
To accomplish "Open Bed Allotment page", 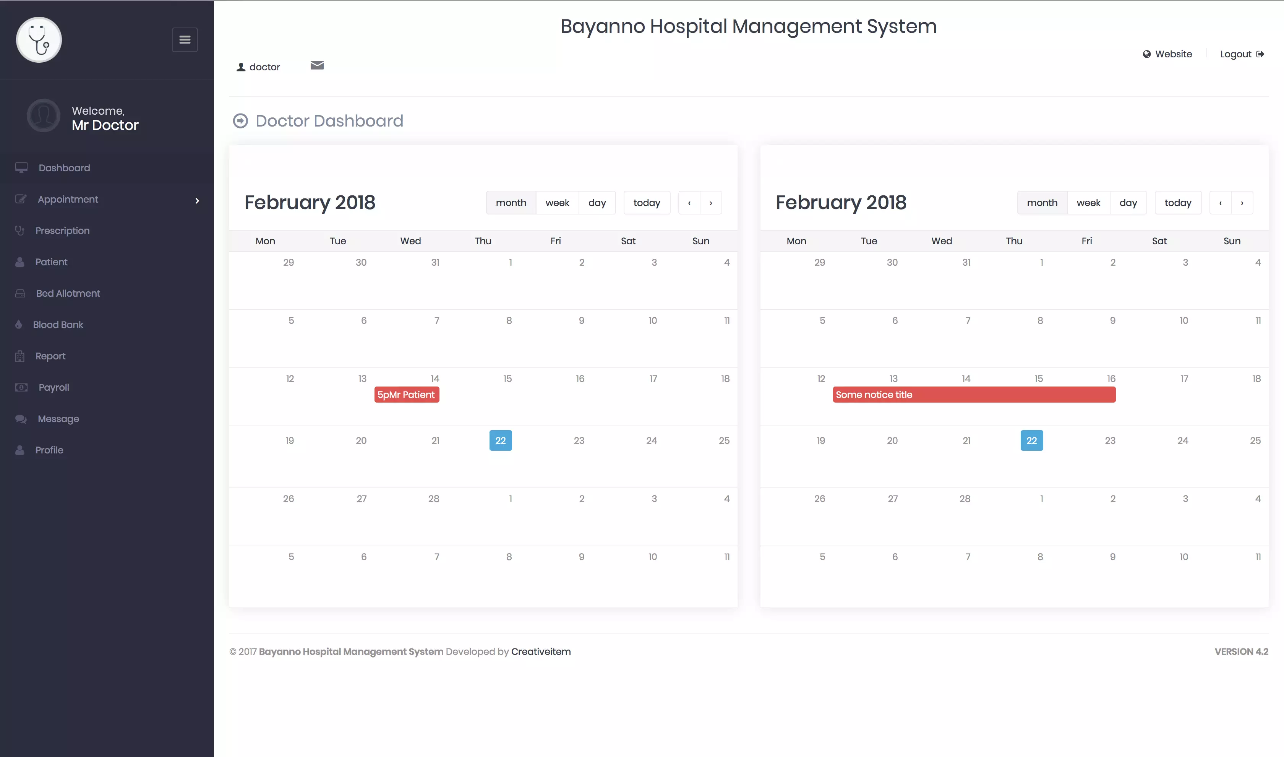I will point(68,293).
